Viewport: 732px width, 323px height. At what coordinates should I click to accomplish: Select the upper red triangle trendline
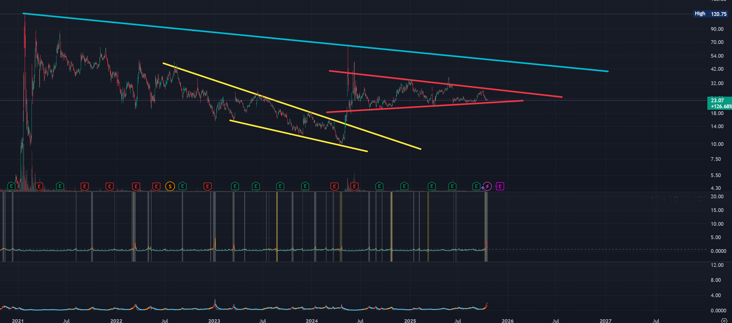[445, 84]
